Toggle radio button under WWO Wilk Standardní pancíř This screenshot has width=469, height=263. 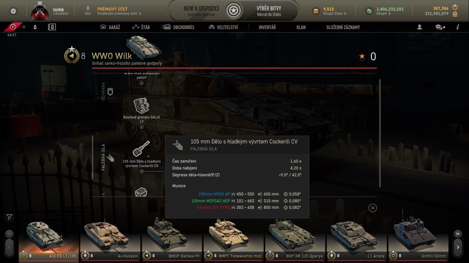click(141, 83)
